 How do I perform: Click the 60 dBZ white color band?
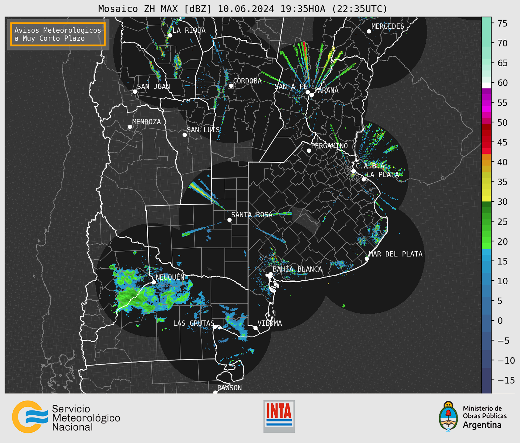pos(486,85)
